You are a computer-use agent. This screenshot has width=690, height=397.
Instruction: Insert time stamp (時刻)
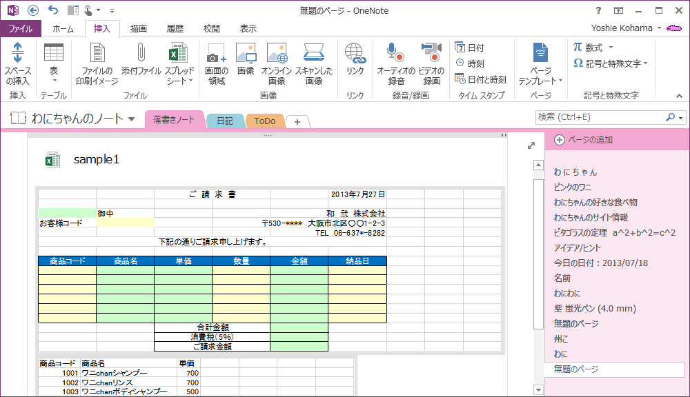(469, 63)
